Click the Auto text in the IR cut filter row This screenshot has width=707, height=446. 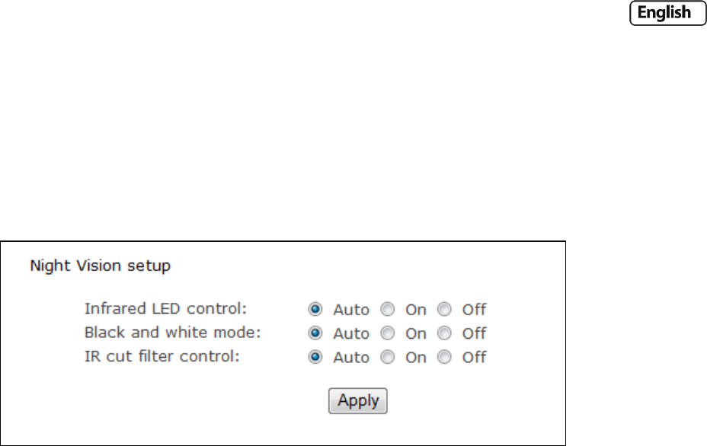tap(351, 357)
